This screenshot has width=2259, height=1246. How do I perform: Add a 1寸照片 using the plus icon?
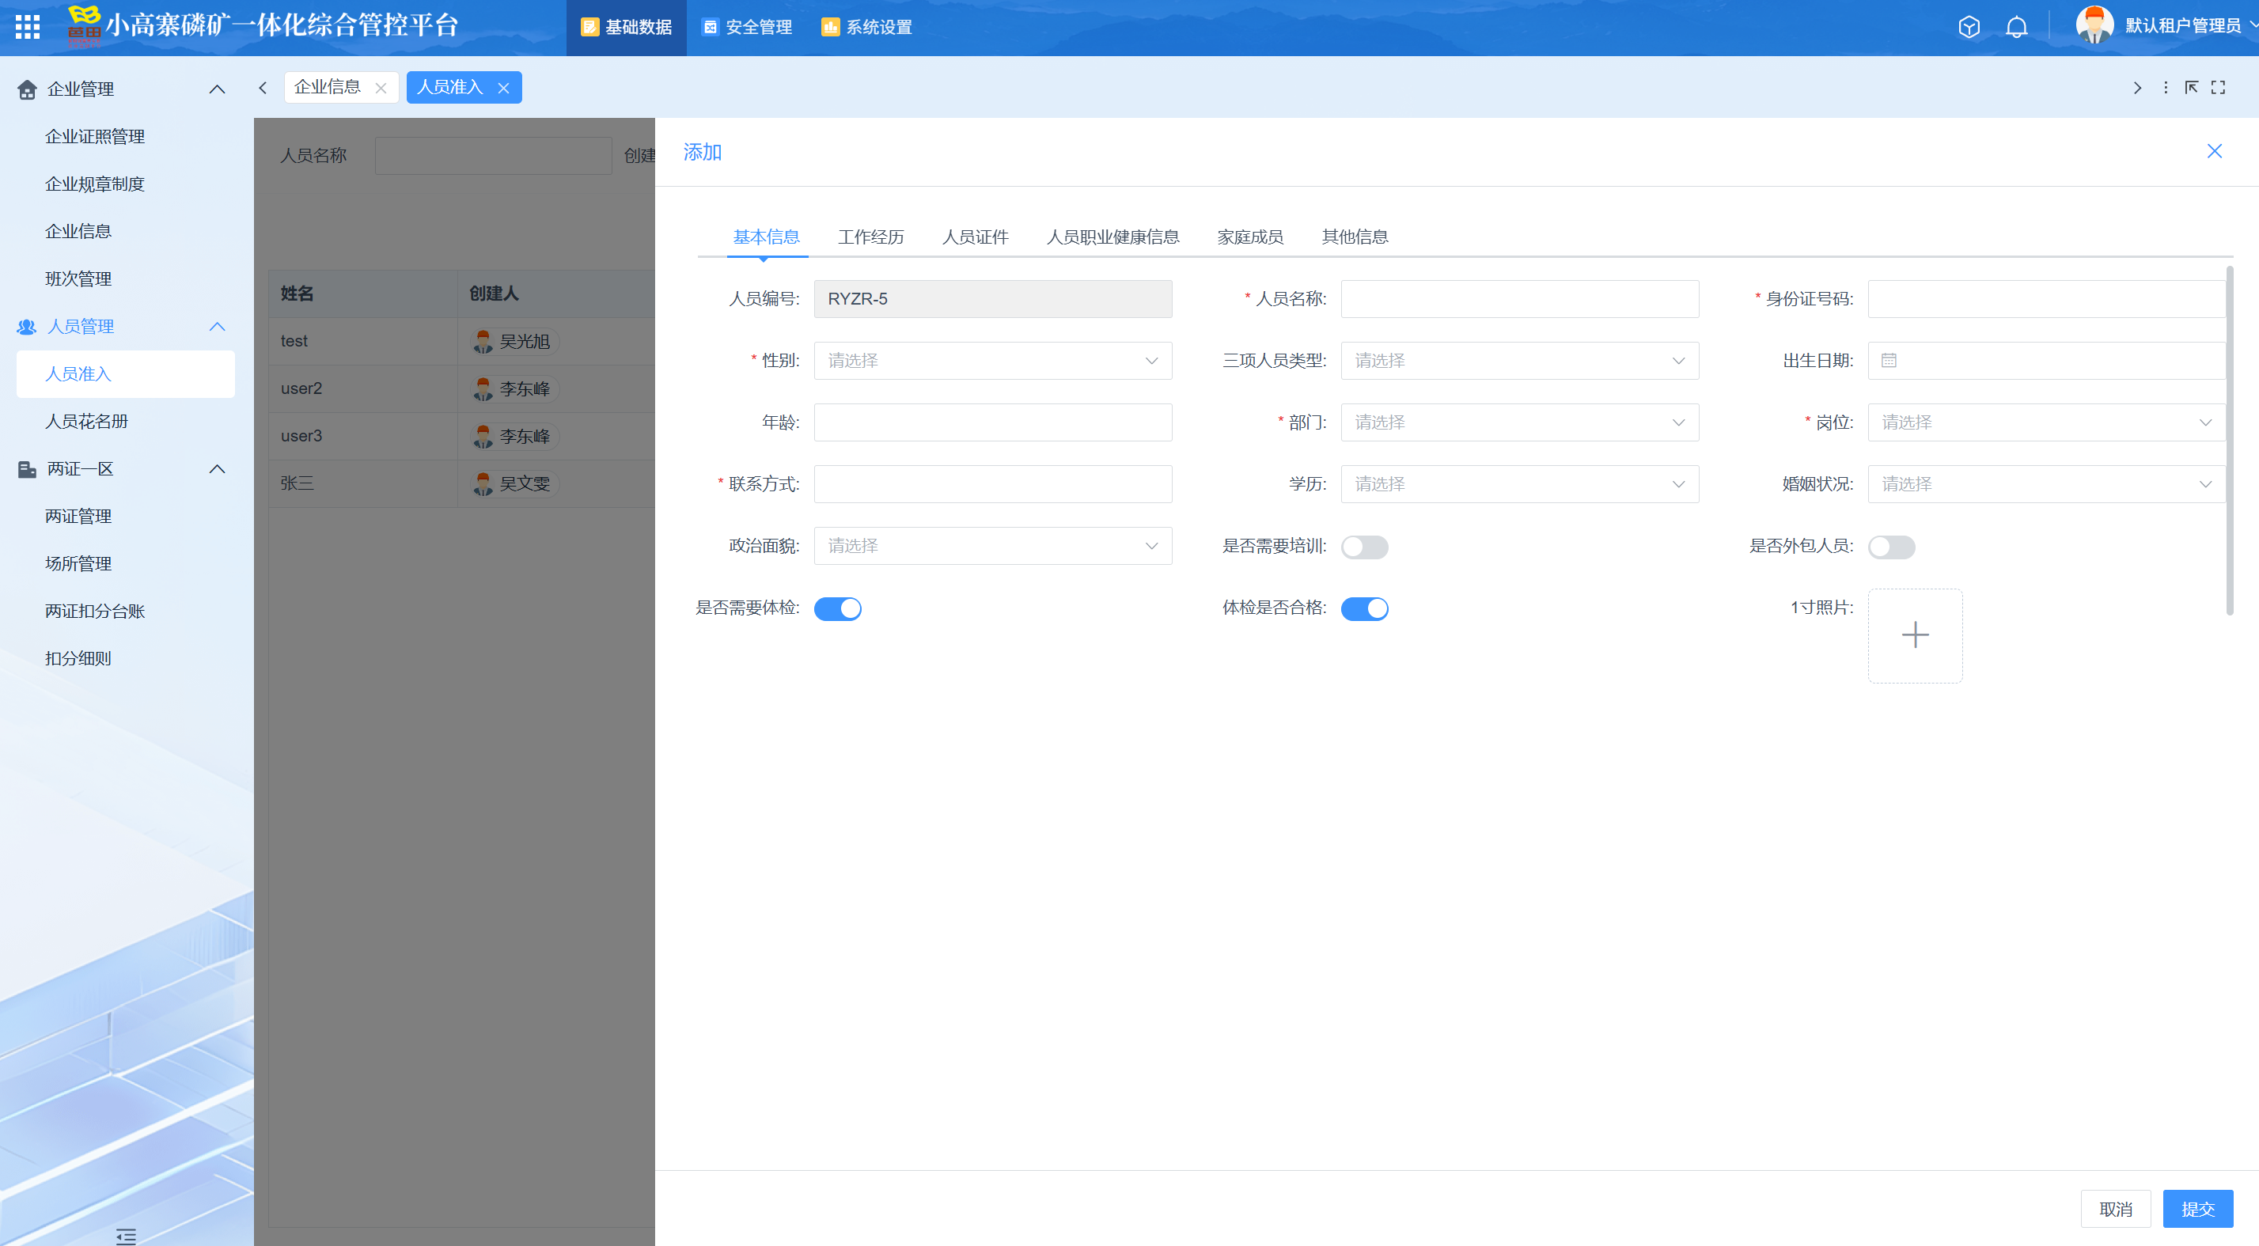1916,634
